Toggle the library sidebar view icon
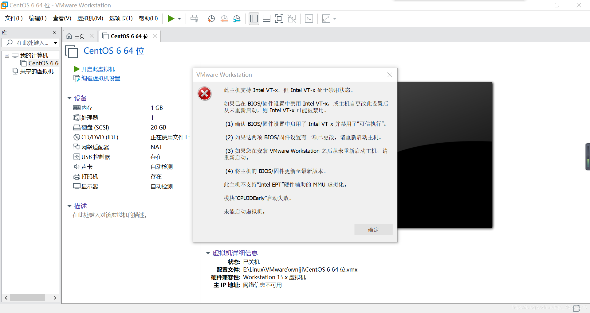The height and width of the screenshot is (313, 590). pos(254,19)
